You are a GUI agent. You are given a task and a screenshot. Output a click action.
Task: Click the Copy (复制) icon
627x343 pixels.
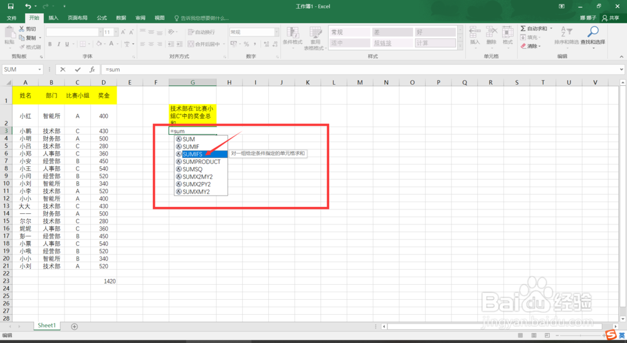tap(21, 38)
